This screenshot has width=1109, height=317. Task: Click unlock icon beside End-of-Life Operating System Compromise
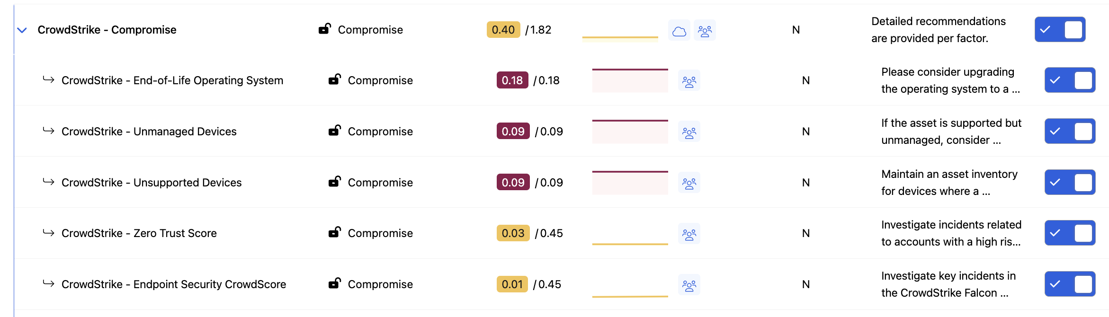(335, 79)
